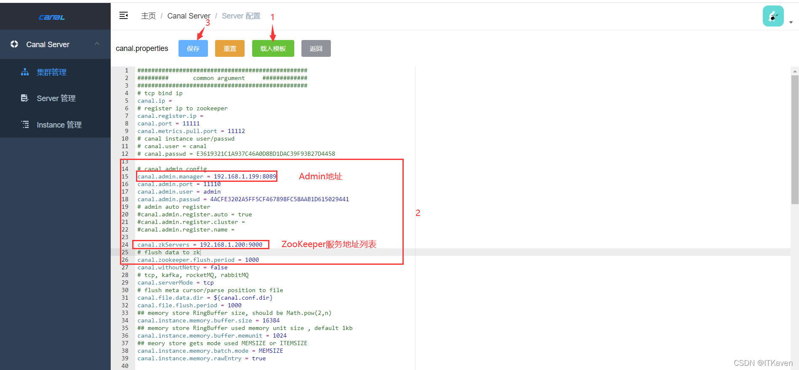Click the scrollbar up arrow
Screen dimensions: 799x370
click(x=795, y=71)
